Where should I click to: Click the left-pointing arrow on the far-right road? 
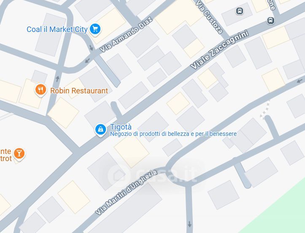tap(300, 80)
